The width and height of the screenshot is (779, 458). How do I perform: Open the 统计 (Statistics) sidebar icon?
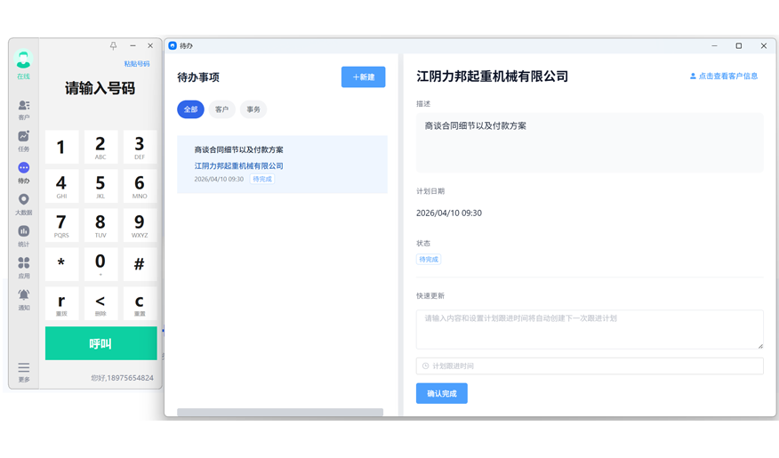(x=24, y=233)
